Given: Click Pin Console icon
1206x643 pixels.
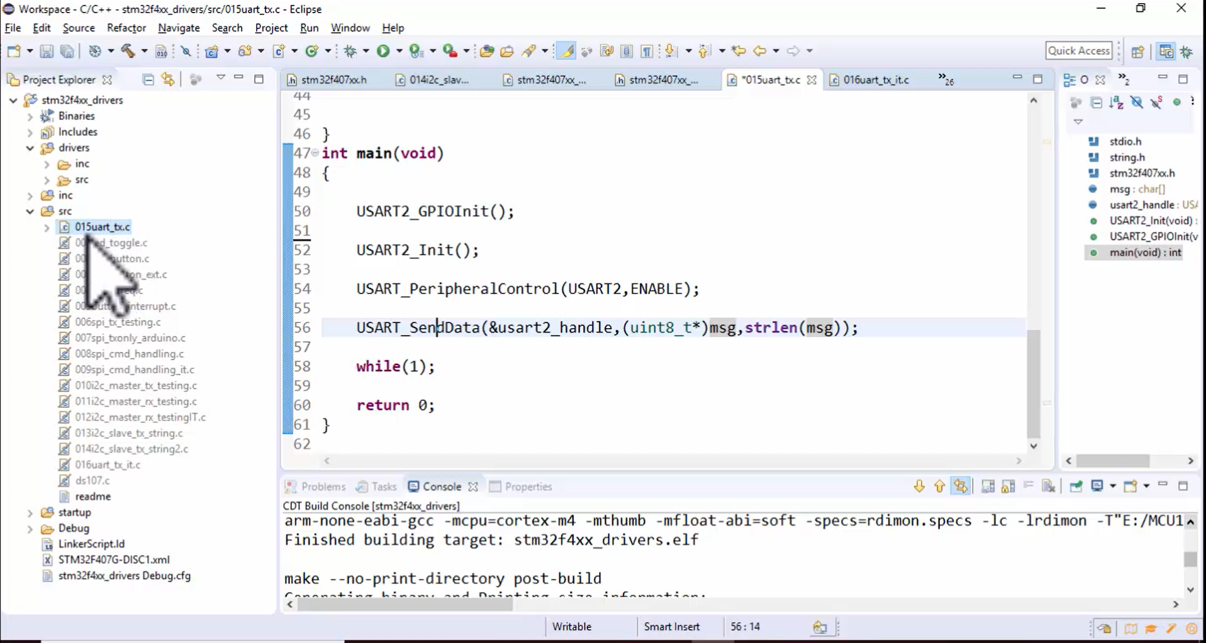Looking at the screenshot, I should point(1076,486).
